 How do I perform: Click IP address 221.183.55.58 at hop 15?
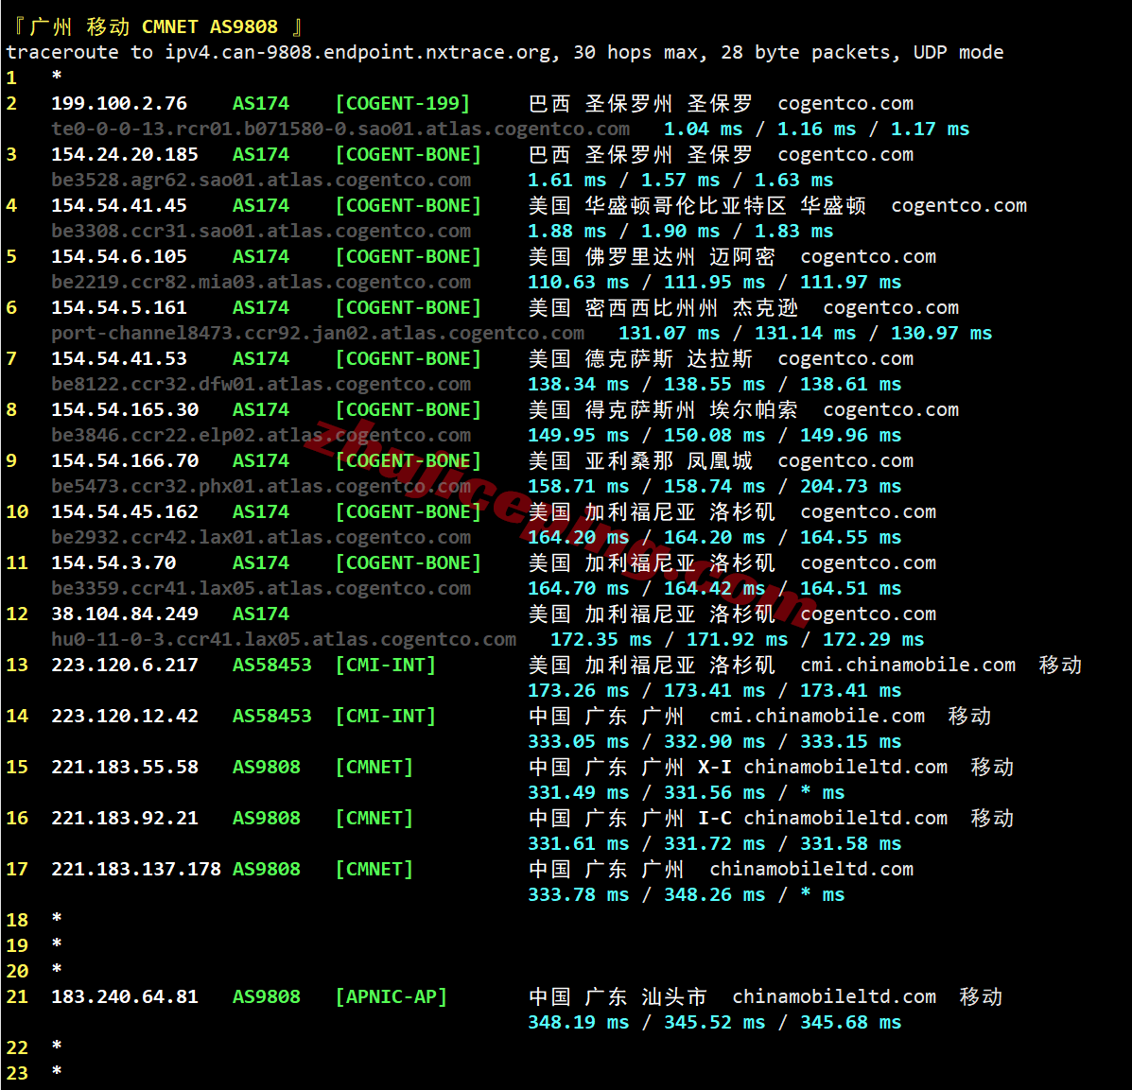tap(125, 767)
